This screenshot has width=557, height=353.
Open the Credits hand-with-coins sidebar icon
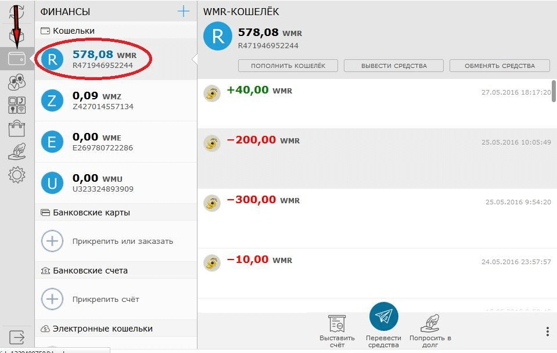tap(17, 152)
